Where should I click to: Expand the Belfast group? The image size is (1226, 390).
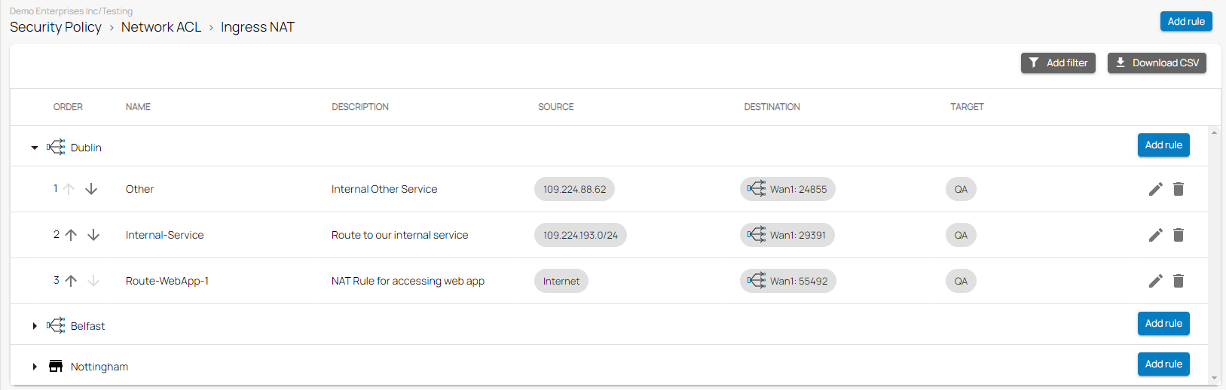coord(35,326)
